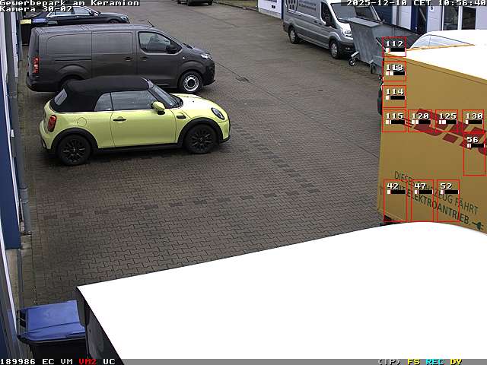Click the detection box labeled 47

[x=422, y=202]
